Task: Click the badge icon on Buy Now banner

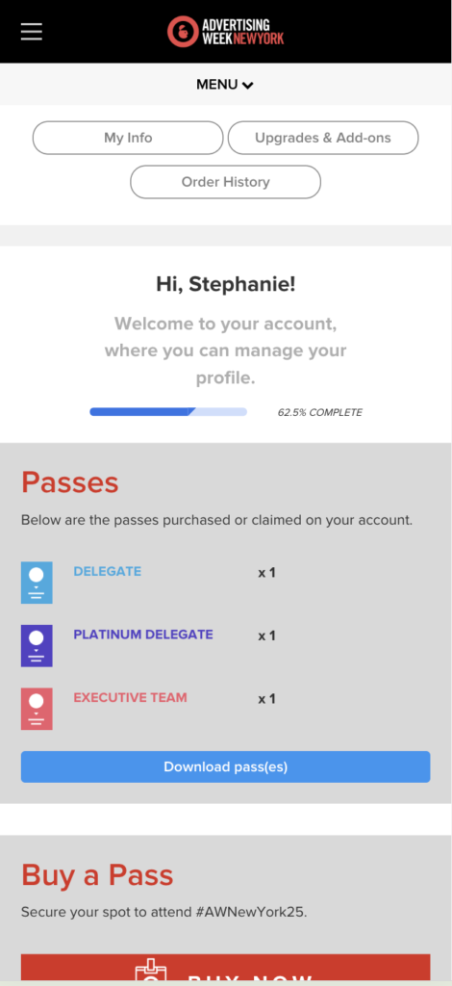Action: (149, 971)
